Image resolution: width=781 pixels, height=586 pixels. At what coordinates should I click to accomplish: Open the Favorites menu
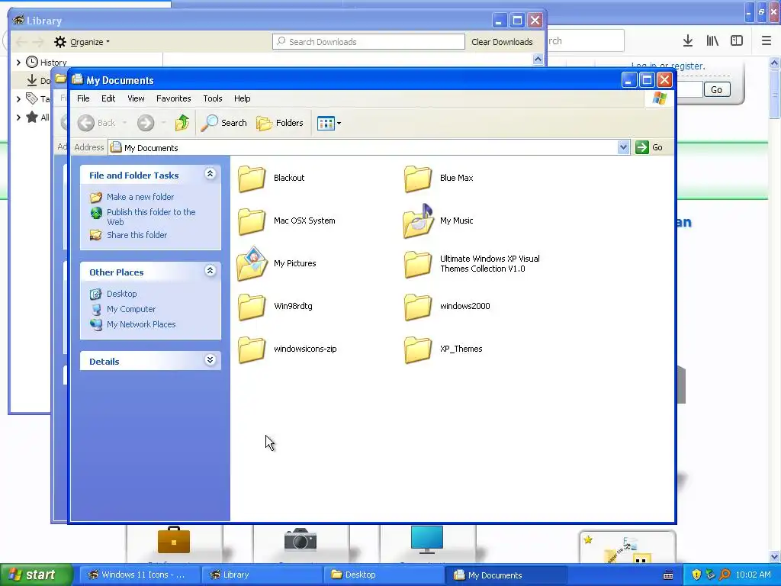click(x=173, y=98)
